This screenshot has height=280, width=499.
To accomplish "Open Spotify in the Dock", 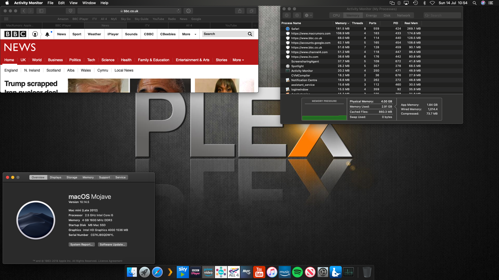I will pyautogui.click(x=297, y=272).
